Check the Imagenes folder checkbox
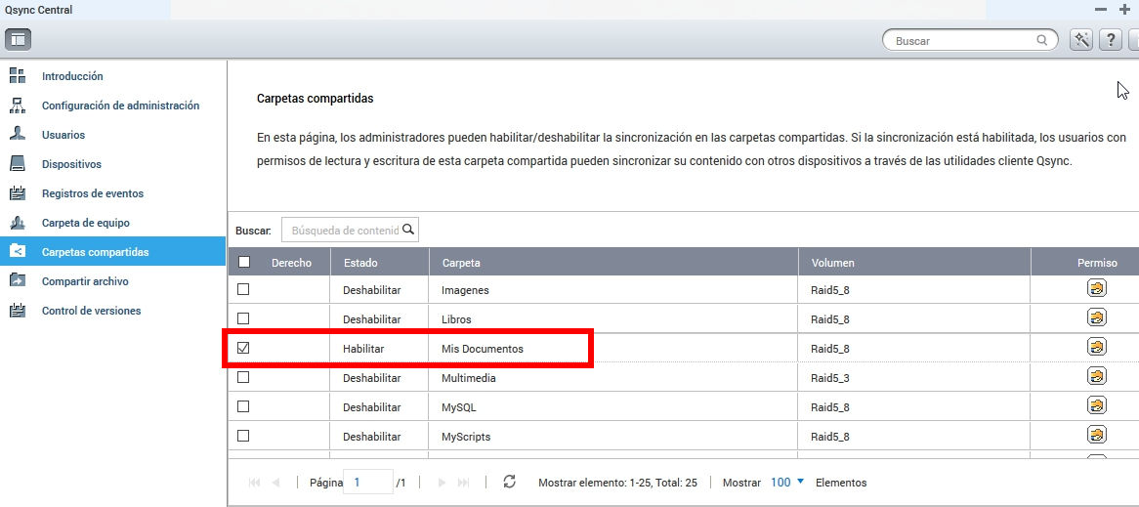 click(x=244, y=290)
